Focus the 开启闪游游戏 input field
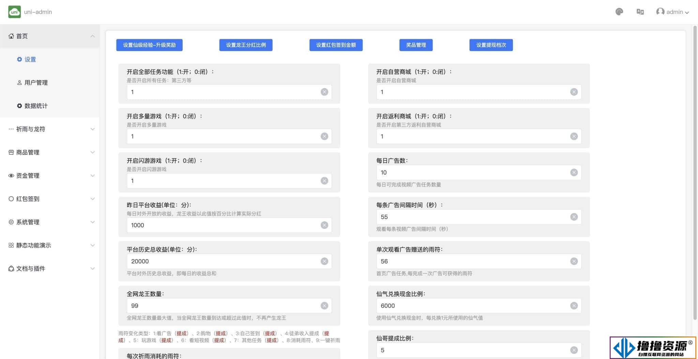 [x=229, y=181]
